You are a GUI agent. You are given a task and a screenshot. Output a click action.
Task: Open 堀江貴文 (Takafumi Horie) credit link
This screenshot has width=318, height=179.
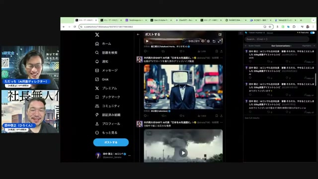(169, 47)
